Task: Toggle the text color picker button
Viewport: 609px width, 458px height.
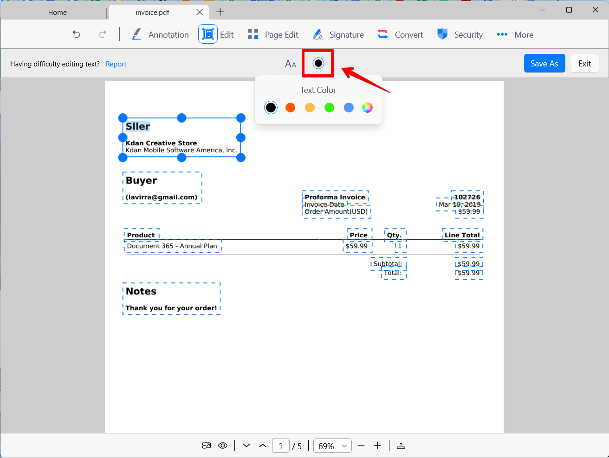Action: pyautogui.click(x=318, y=63)
